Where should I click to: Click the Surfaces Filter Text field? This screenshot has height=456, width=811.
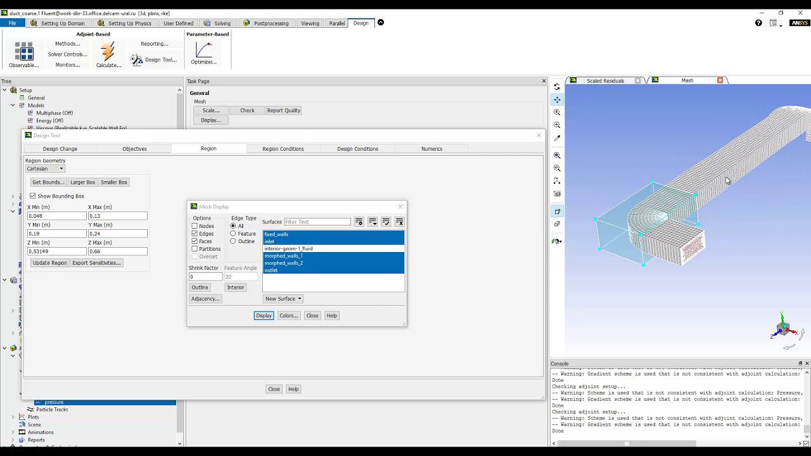coord(317,222)
